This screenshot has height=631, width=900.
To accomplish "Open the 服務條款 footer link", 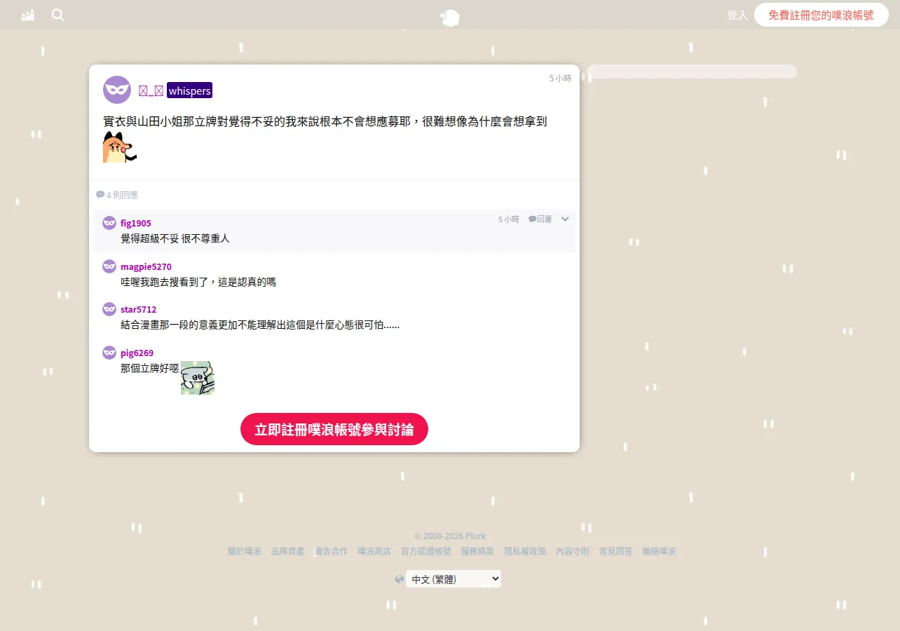I will click(477, 552).
